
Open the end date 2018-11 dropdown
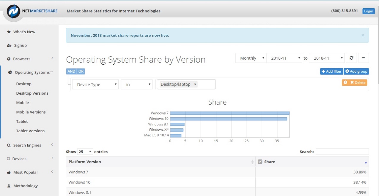click(327, 58)
